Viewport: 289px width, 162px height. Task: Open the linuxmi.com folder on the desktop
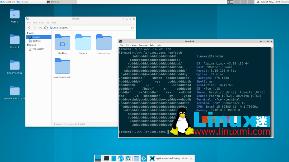pos(14,64)
